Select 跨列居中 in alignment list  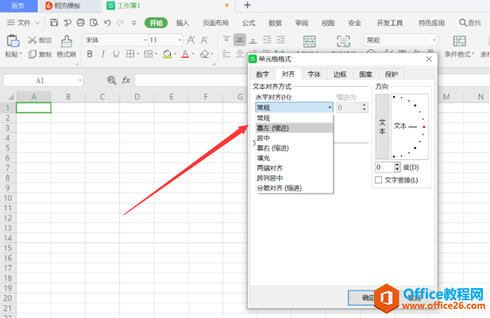(294, 178)
